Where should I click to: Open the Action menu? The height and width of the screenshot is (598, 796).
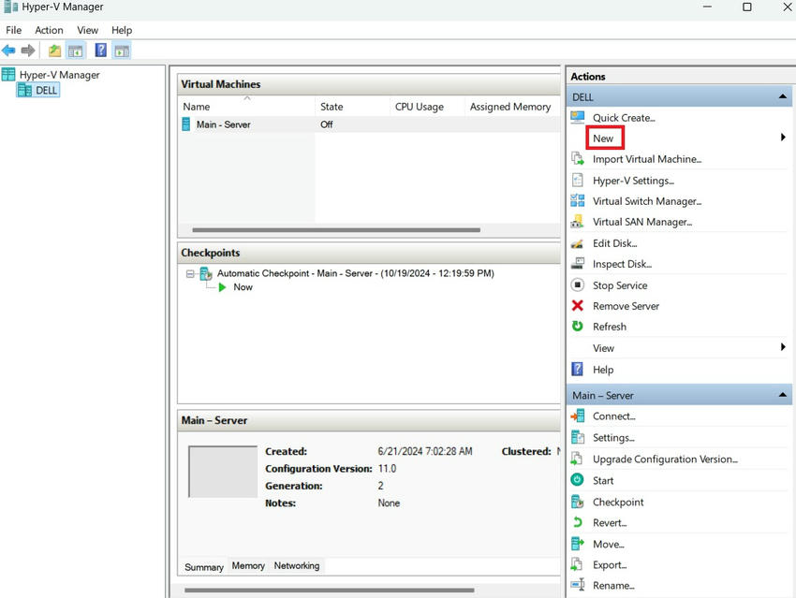tap(49, 30)
